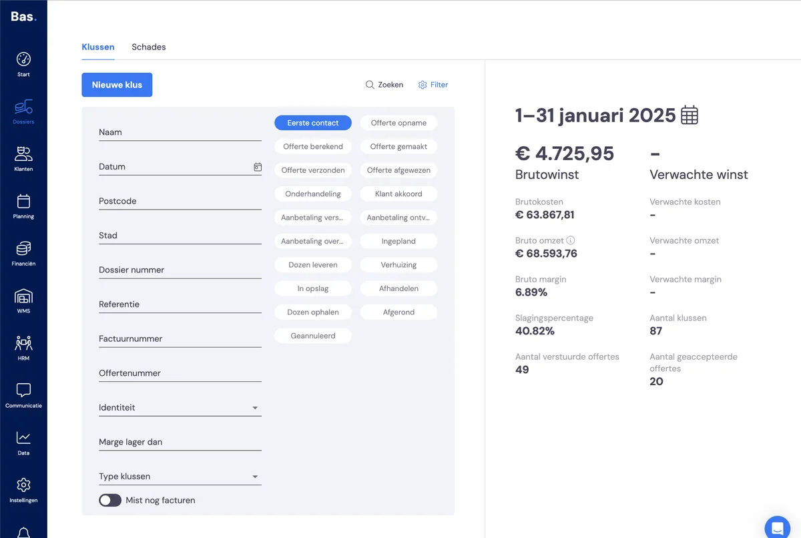The height and width of the screenshot is (538, 801).
Task: Click the Filter gear icon
Action: [x=422, y=85]
